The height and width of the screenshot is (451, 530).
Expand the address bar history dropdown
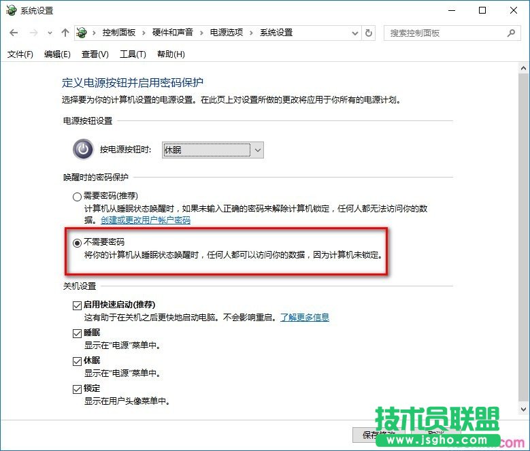(354, 33)
